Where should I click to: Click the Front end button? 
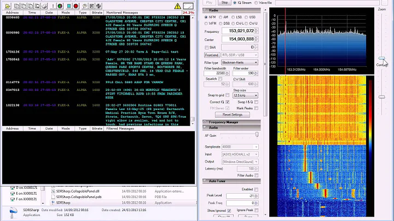coord(212,55)
